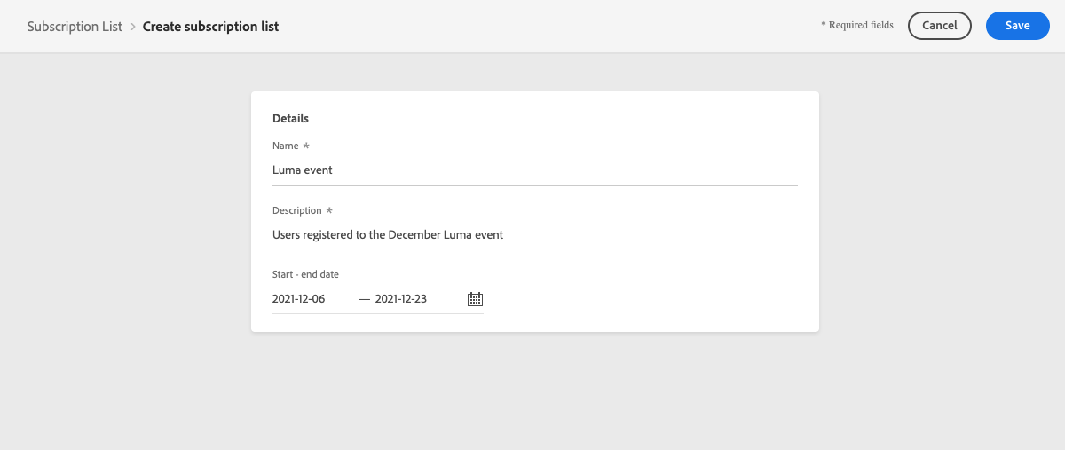
Task: Click the Name field label
Action: click(x=286, y=146)
